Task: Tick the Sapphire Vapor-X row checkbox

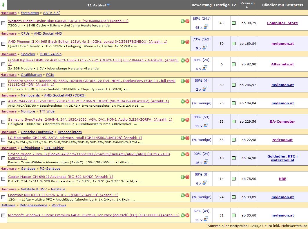Action: coord(3,85)
